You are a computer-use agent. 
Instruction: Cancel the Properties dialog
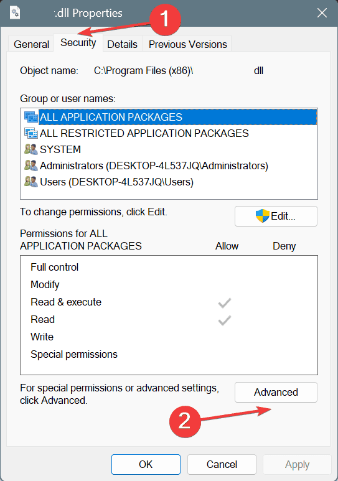222,464
